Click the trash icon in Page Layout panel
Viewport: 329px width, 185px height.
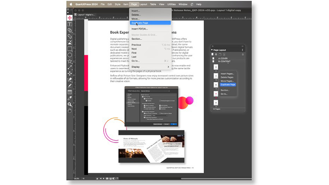tap(243, 54)
